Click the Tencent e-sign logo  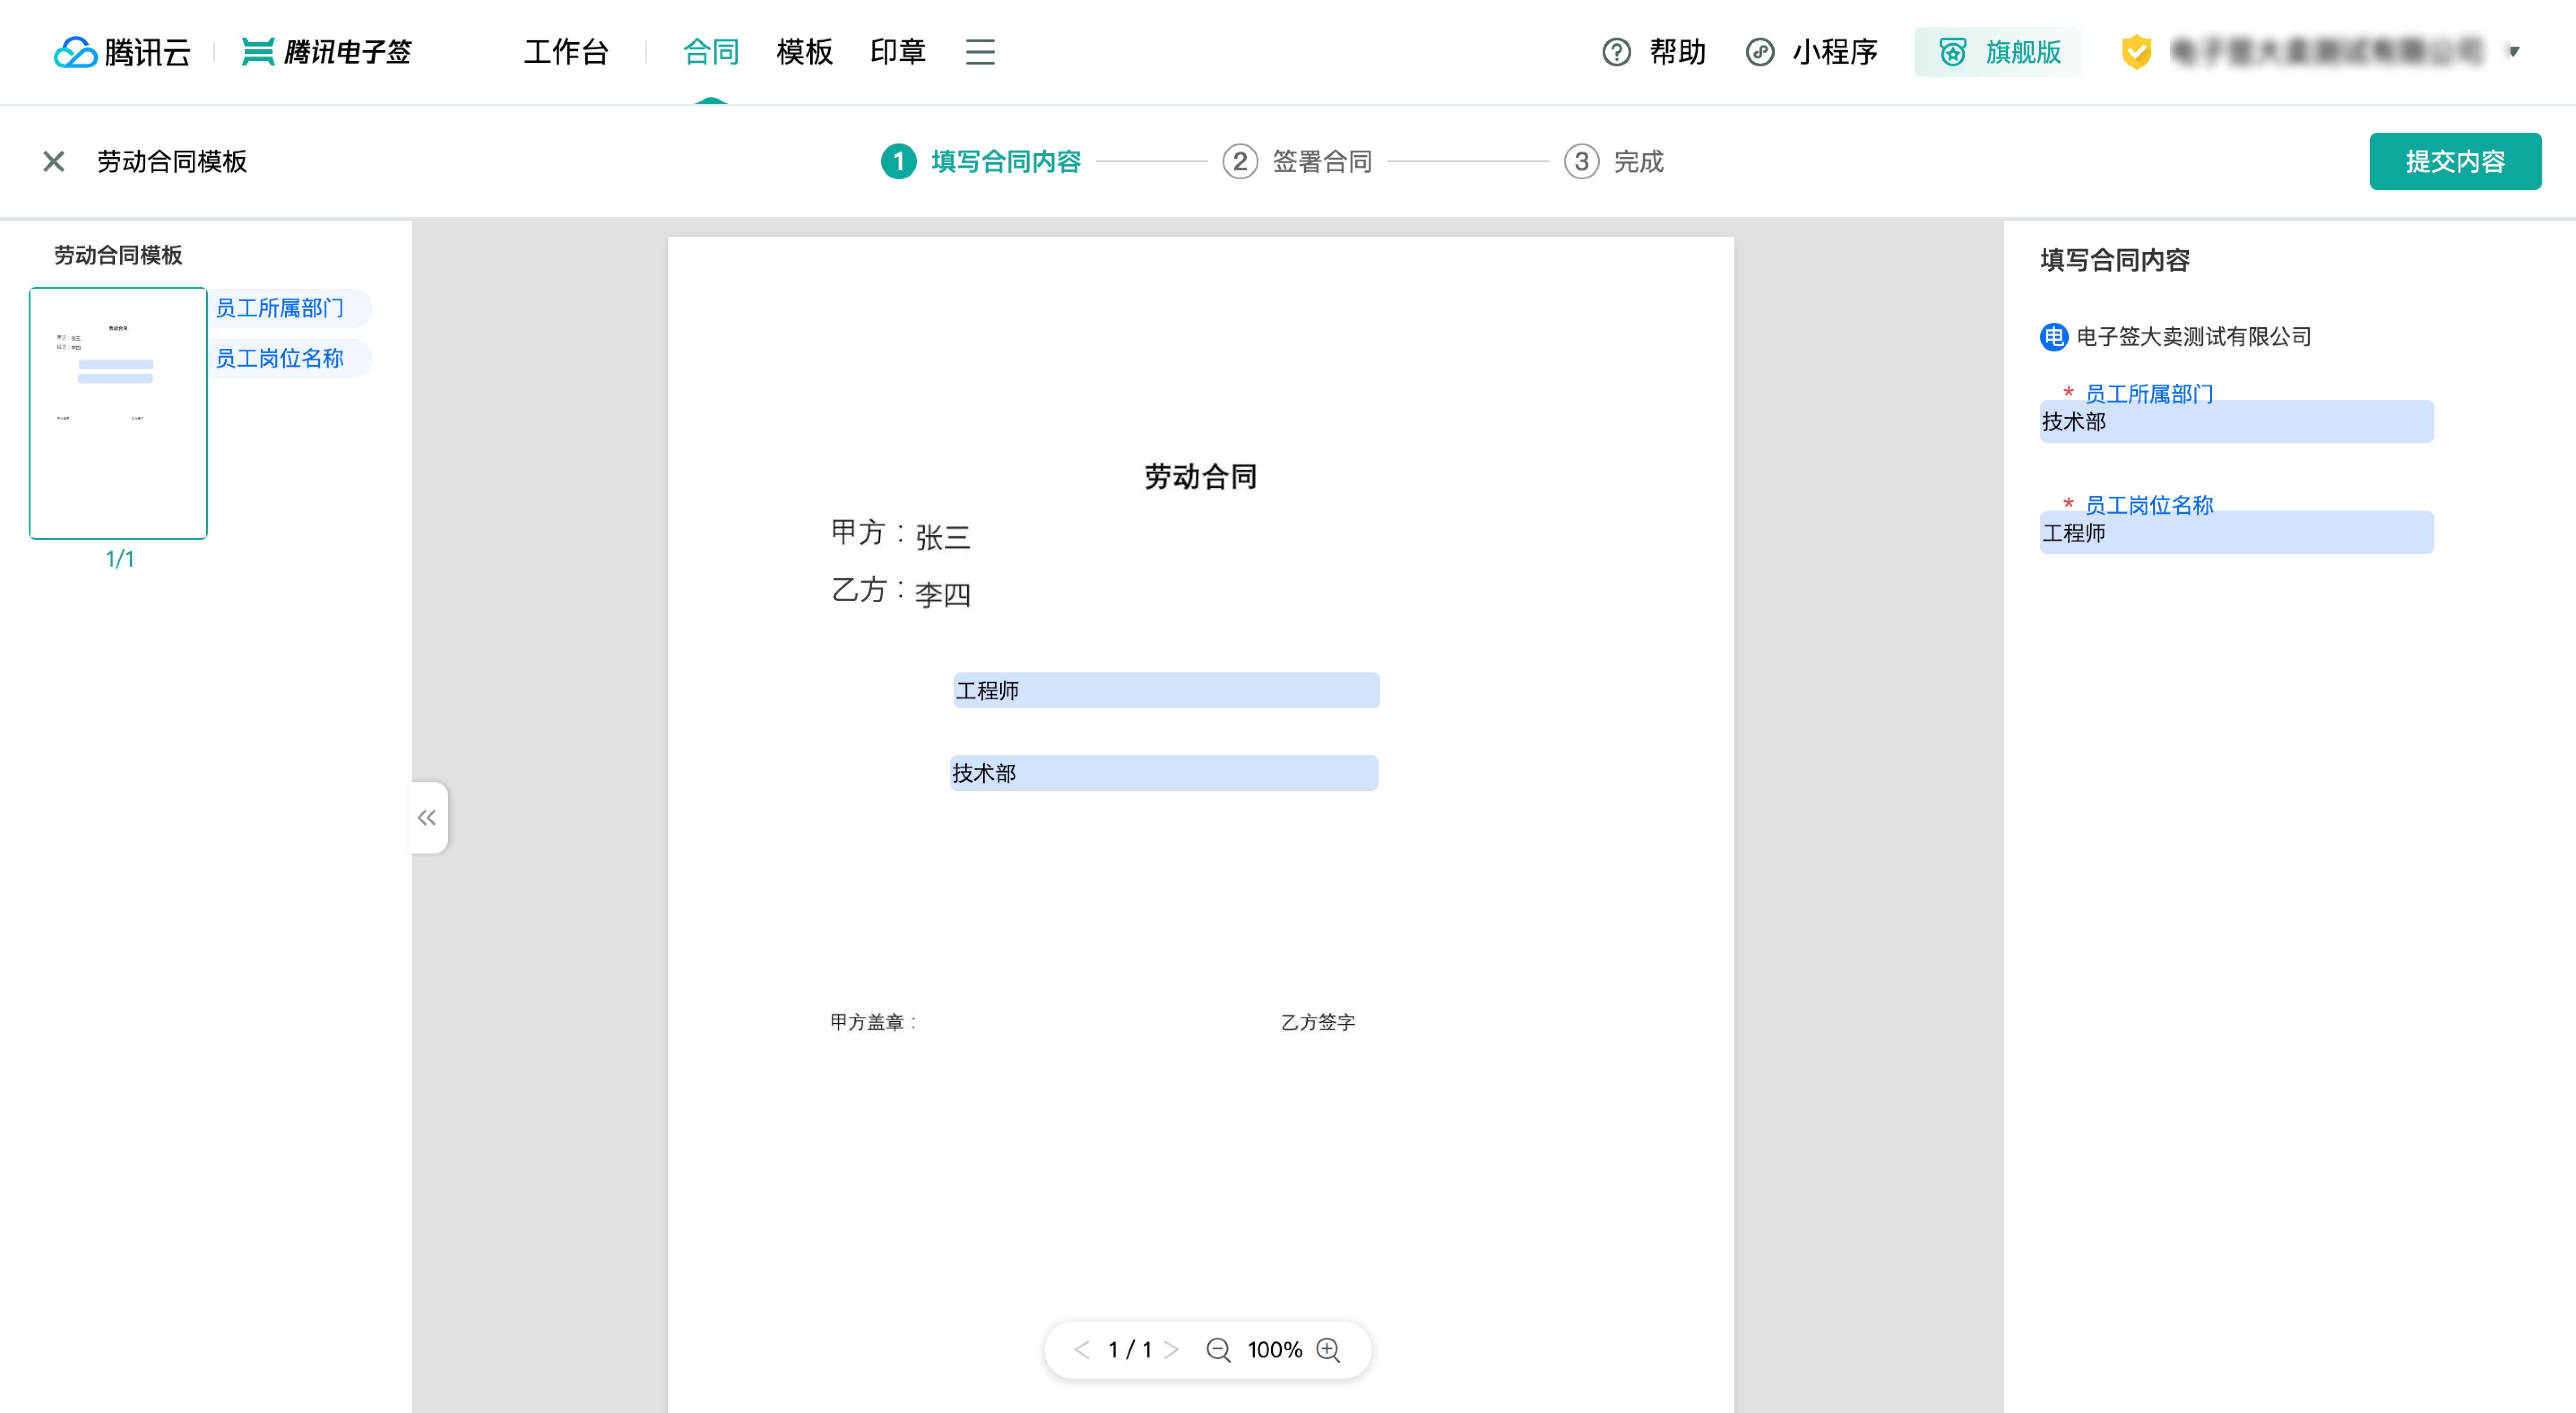(327, 52)
